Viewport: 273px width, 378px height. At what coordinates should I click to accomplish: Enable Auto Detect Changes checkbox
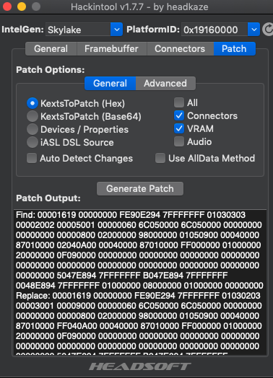pyautogui.click(x=32, y=159)
